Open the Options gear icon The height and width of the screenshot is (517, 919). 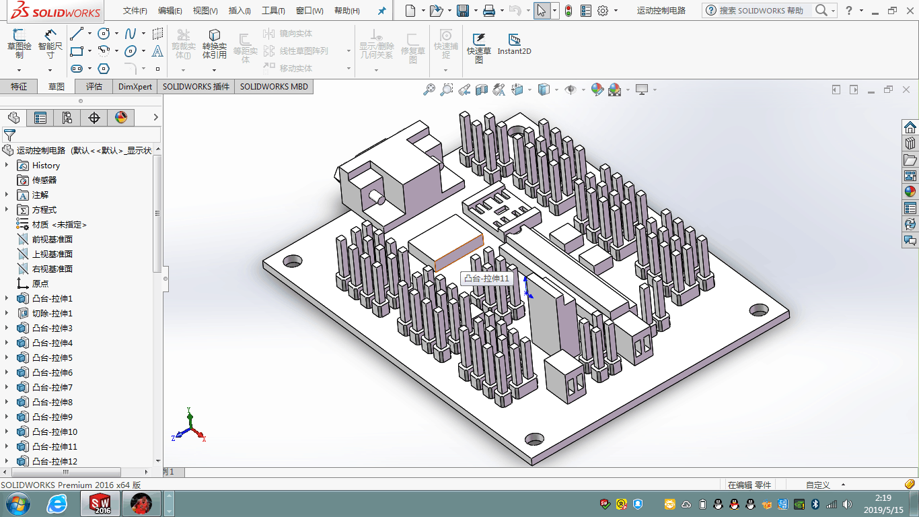coord(603,11)
